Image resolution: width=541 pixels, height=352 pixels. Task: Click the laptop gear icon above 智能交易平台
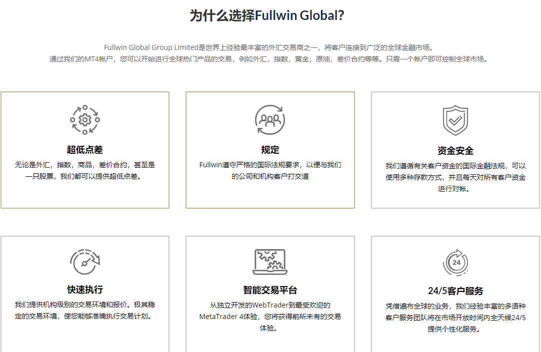[270, 262]
